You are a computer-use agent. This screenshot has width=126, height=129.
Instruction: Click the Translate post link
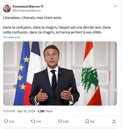click(12, 37)
